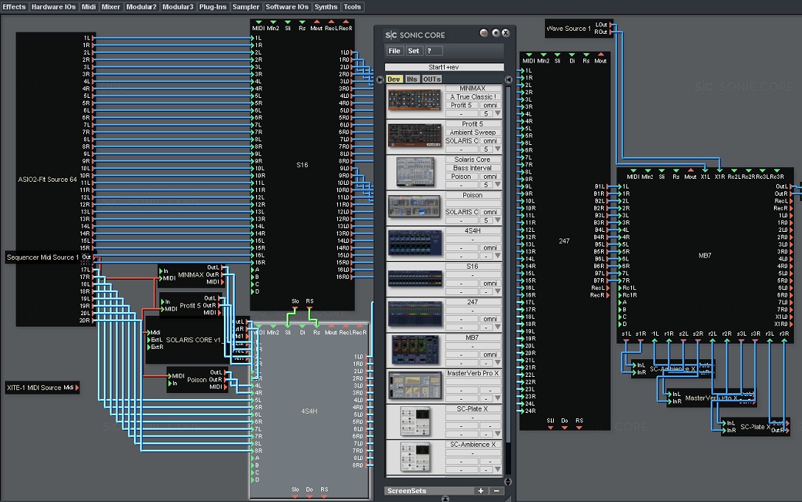Image resolution: width=802 pixels, height=502 pixels.
Task: Click the ROut pin of Wave Source 1
Action: click(611, 32)
